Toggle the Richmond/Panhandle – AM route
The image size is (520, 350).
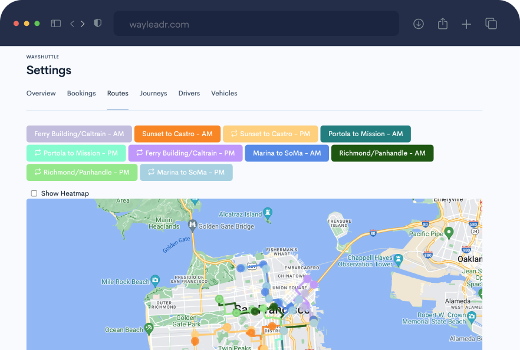382,153
